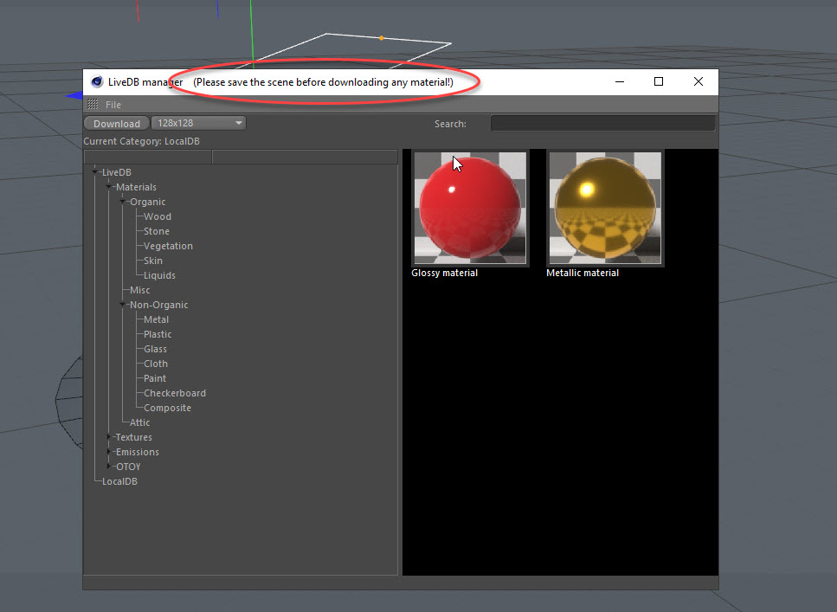Minimize the LiveDB manager window
The height and width of the screenshot is (612, 837).
pos(620,81)
